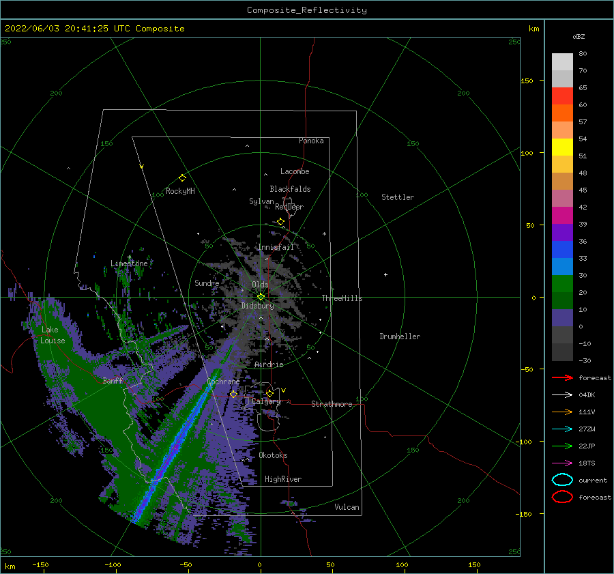Click the ThreeHills label
This screenshot has width=614, height=574.
click(x=342, y=298)
